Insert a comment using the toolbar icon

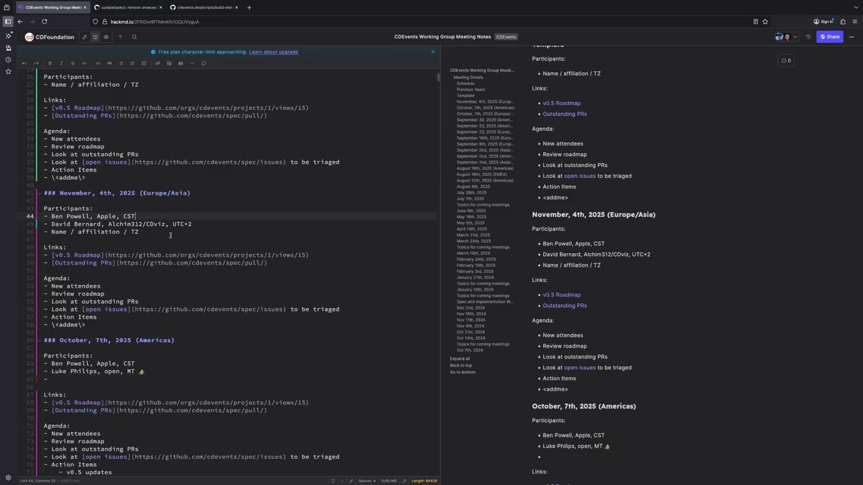coord(203,63)
